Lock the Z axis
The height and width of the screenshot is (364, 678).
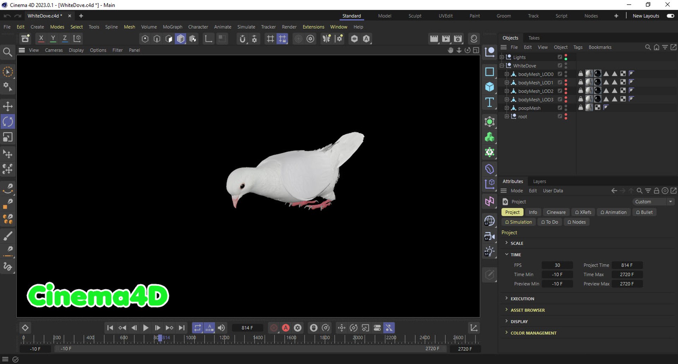(65, 38)
